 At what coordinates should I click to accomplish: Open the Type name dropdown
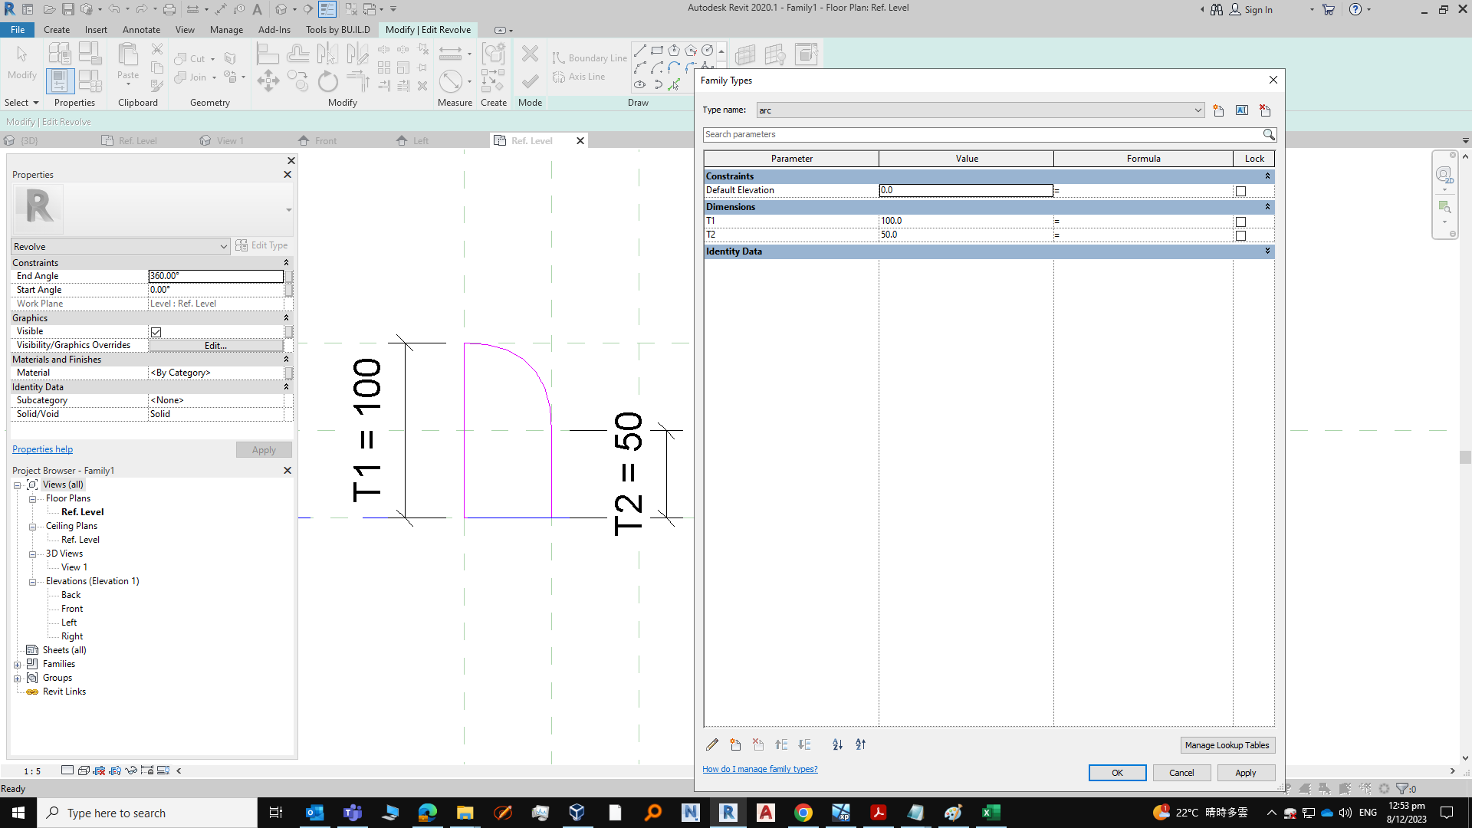(1198, 110)
